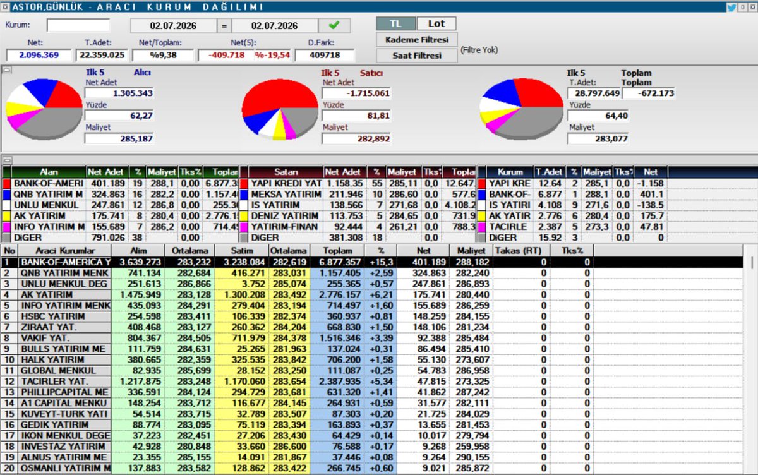
Task: Open Kademe Filtresi filter
Action: (x=416, y=40)
